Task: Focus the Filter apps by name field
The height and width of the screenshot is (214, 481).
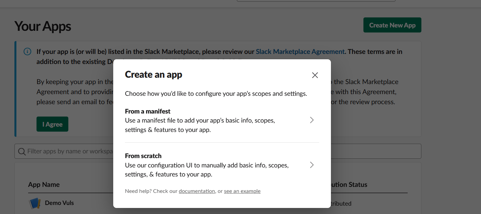Action: coord(67,151)
